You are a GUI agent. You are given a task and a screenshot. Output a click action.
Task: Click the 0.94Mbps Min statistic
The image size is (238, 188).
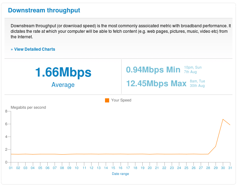click(x=153, y=70)
